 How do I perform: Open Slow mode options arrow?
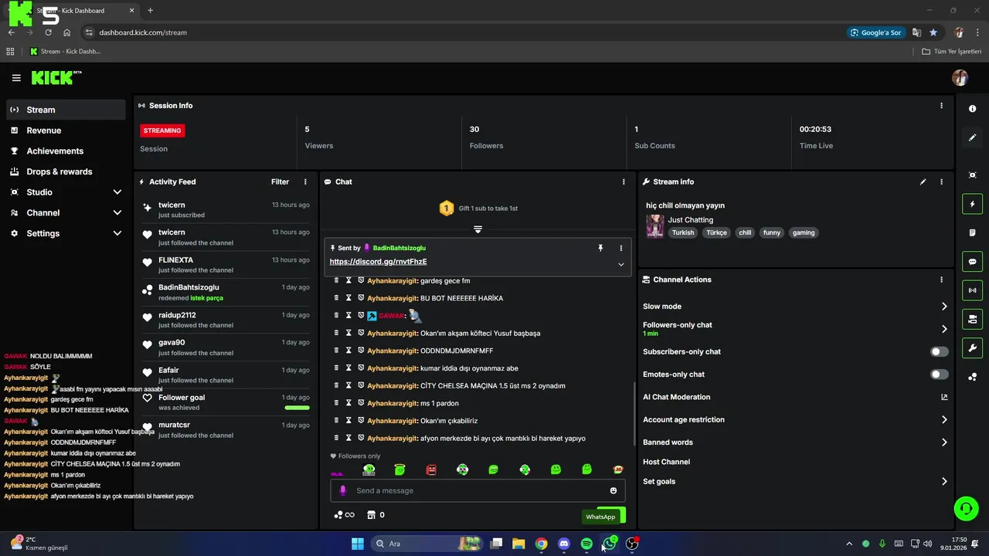pyautogui.click(x=944, y=307)
